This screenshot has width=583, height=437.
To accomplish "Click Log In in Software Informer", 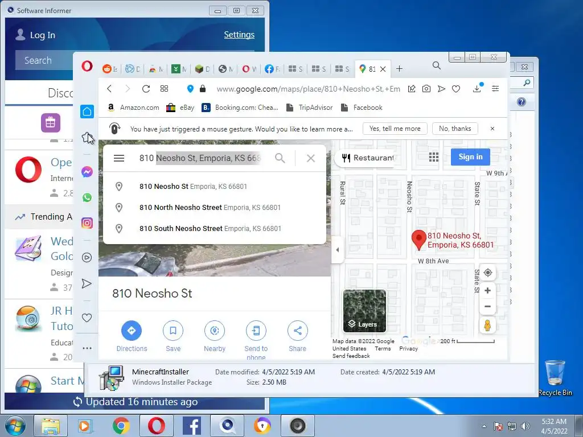I will coord(35,35).
